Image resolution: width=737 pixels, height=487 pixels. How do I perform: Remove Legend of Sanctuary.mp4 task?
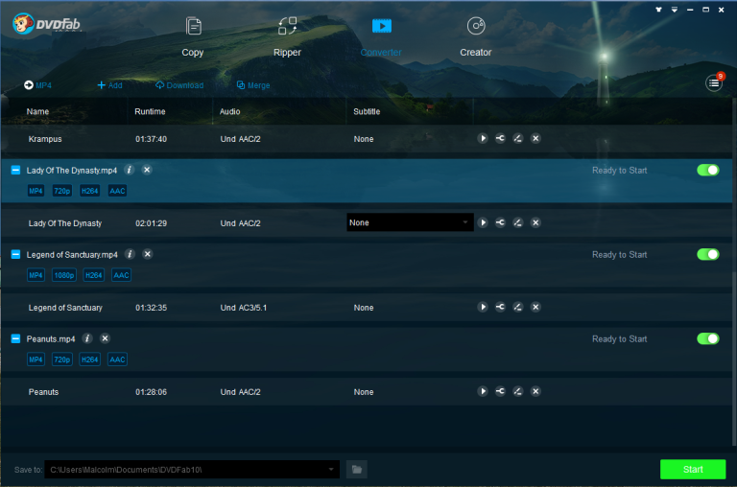(148, 254)
